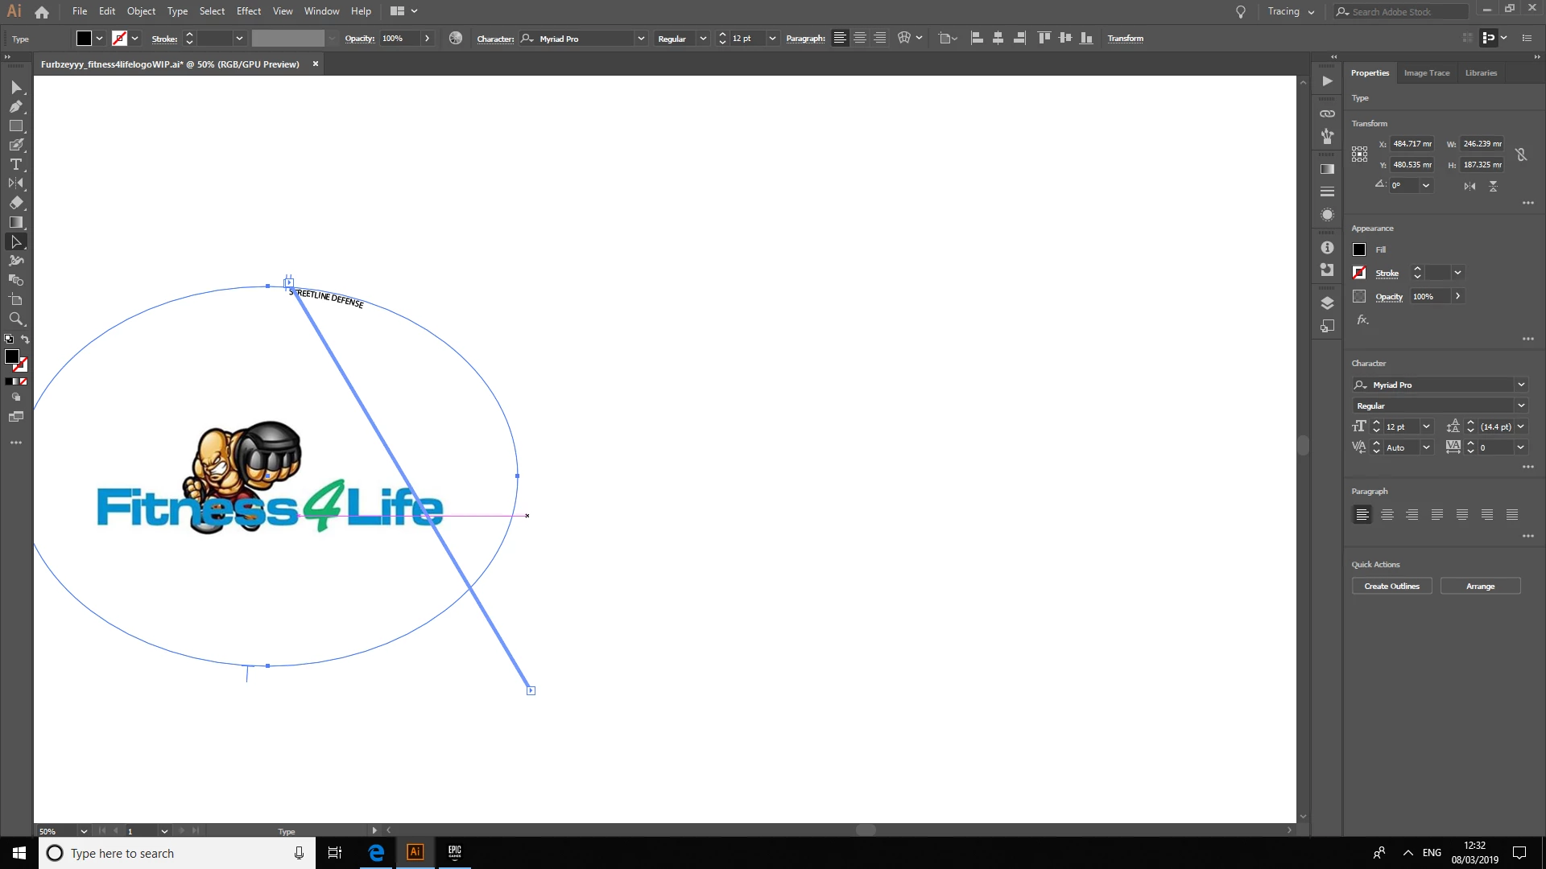The height and width of the screenshot is (869, 1546).
Task: Click the Arrange button
Action: click(1480, 586)
